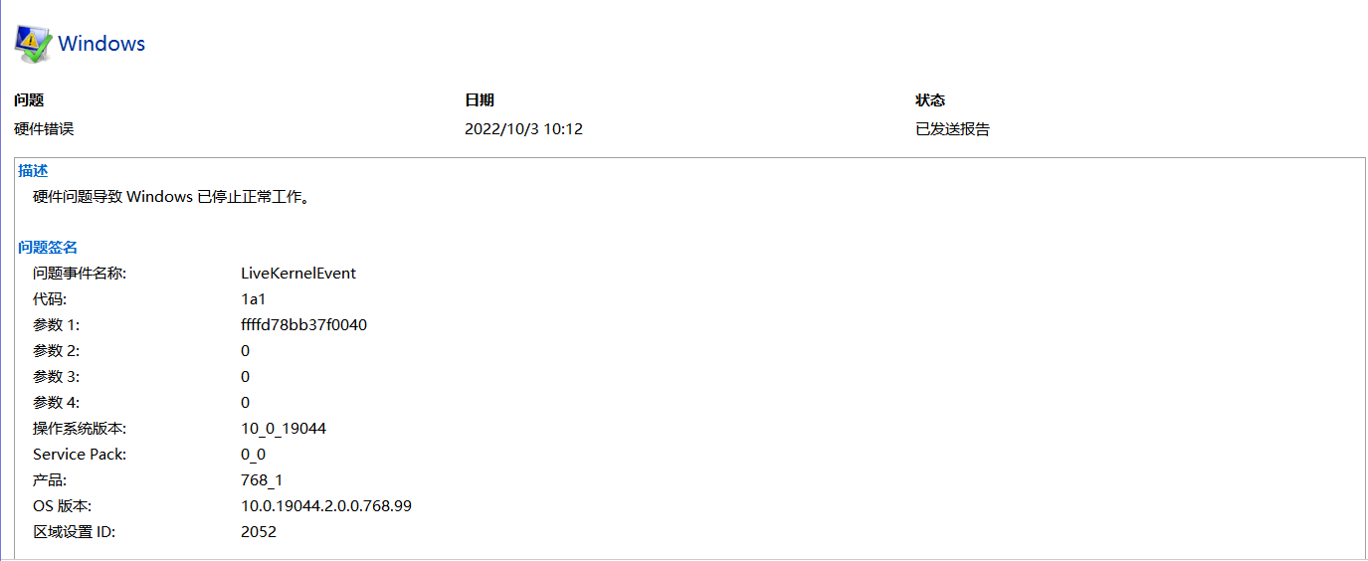The height and width of the screenshot is (561, 1368).
Task: Select the 状态 column header
Action: pos(930,100)
